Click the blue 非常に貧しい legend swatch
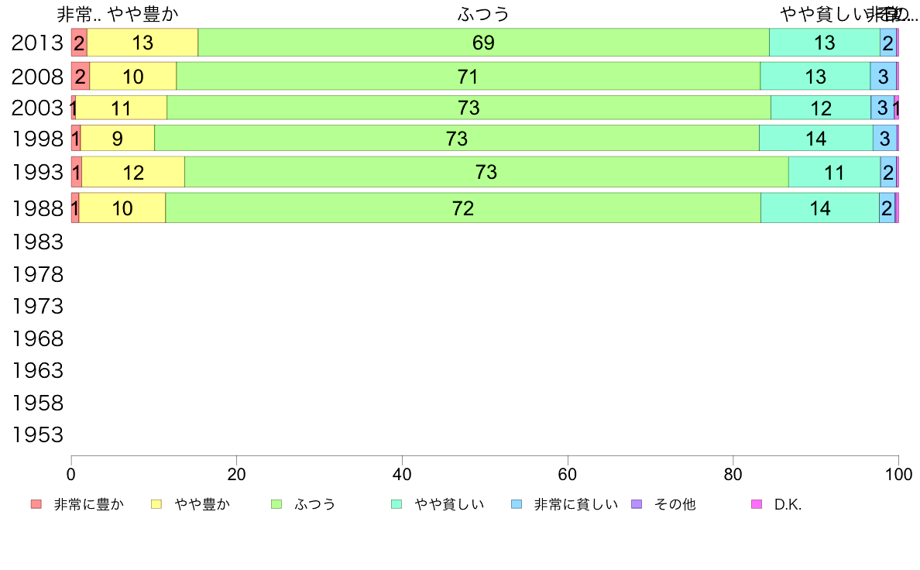Image resolution: width=920 pixels, height=570 pixels. pyautogui.click(x=517, y=504)
